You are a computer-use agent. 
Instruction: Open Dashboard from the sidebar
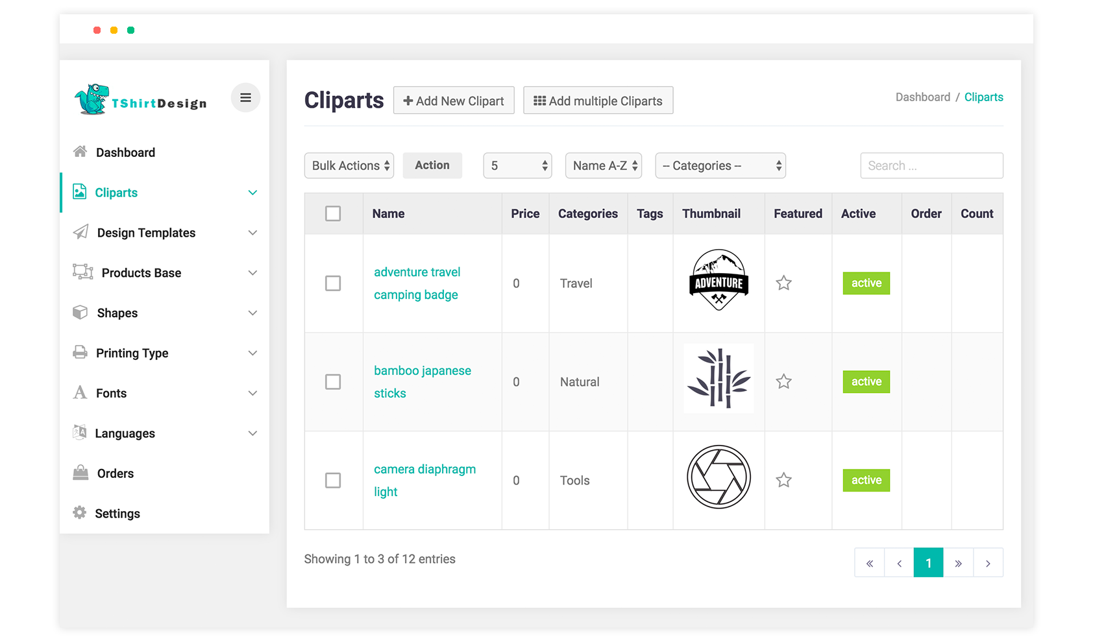tap(125, 152)
